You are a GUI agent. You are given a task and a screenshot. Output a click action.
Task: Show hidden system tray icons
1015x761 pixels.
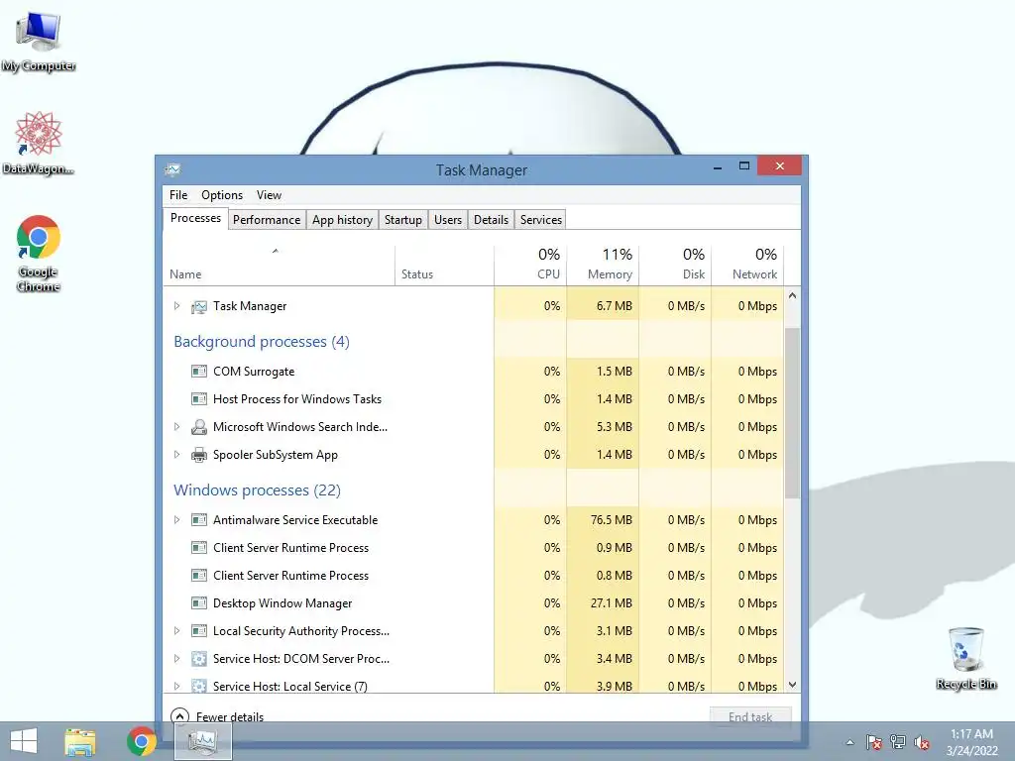click(849, 742)
